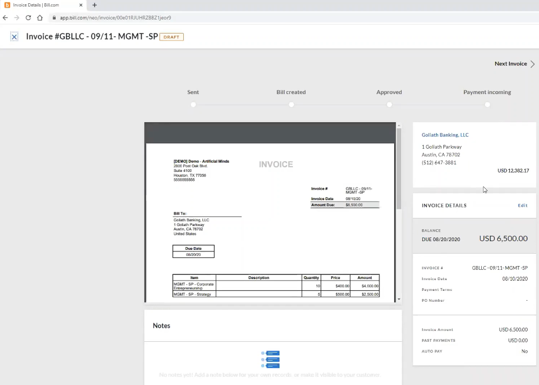Open a new browser tab
The image size is (539, 385).
click(x=95, y=5)
